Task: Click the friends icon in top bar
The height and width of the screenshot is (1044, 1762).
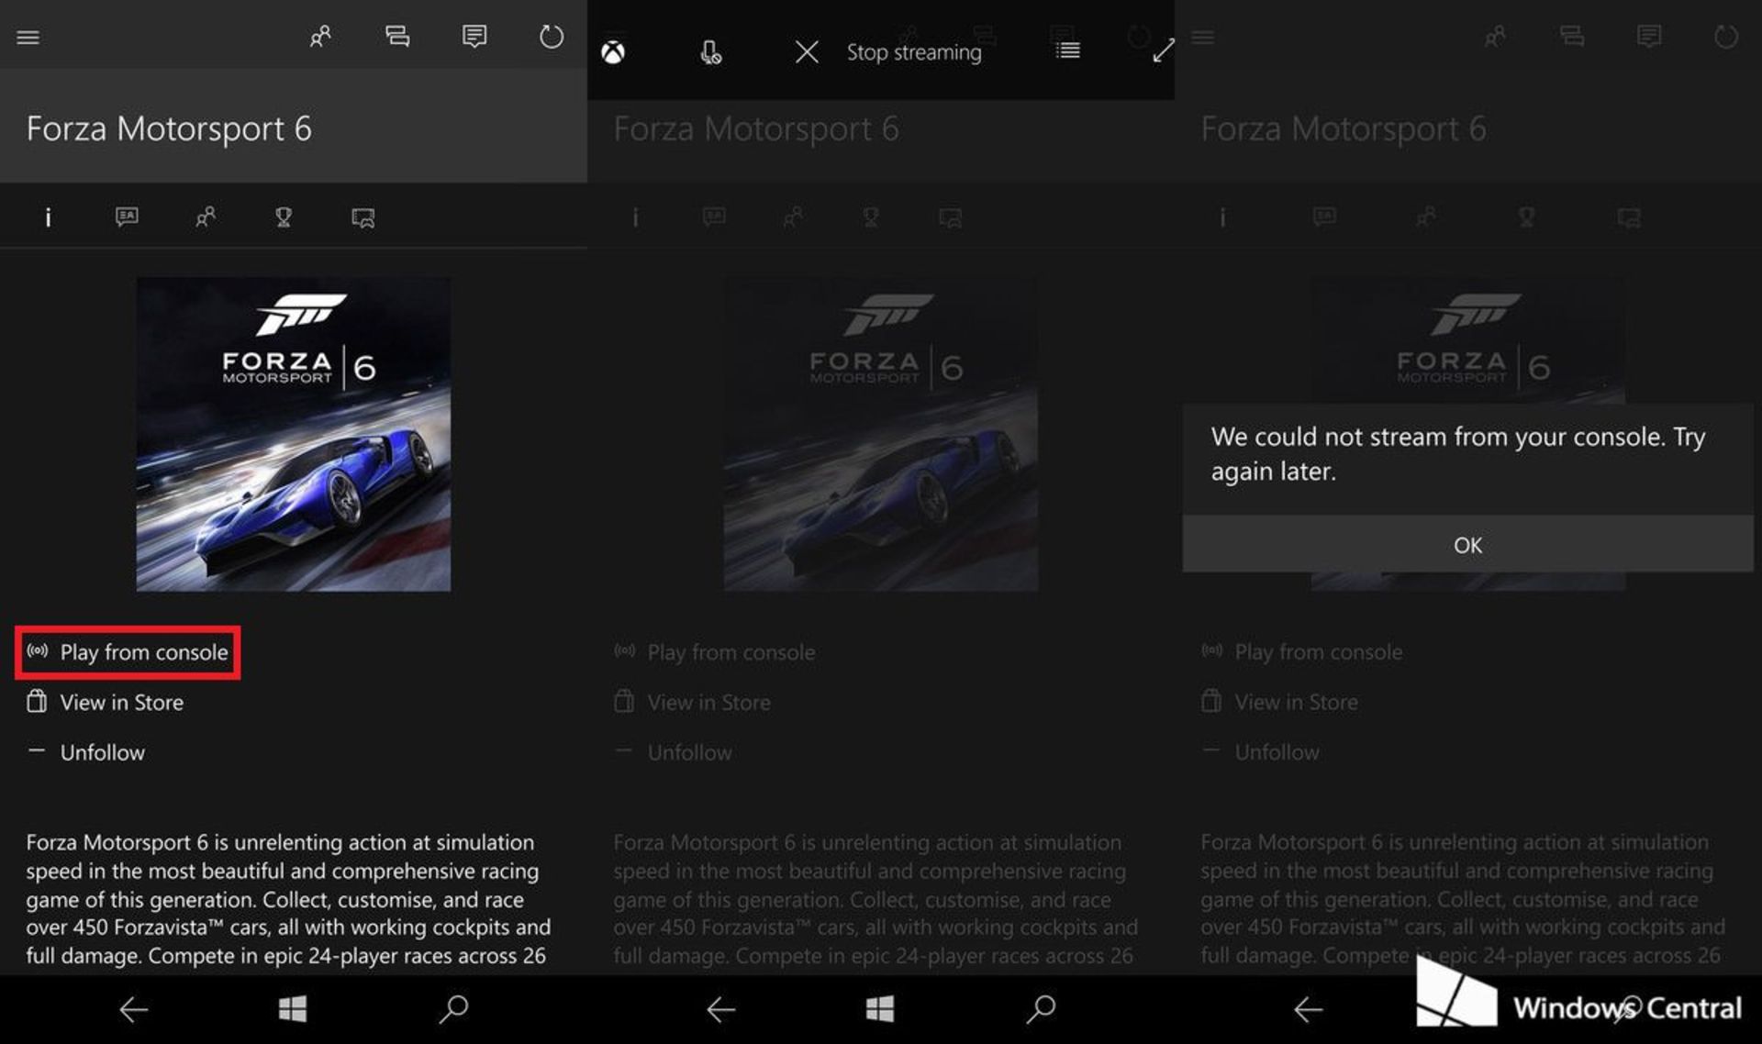Action: (x=320, y=37)
